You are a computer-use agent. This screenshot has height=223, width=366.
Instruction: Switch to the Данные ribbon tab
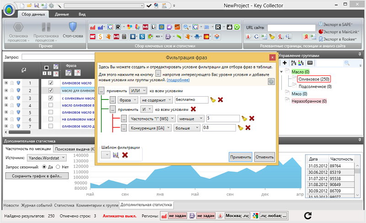[x=62, y=14]
